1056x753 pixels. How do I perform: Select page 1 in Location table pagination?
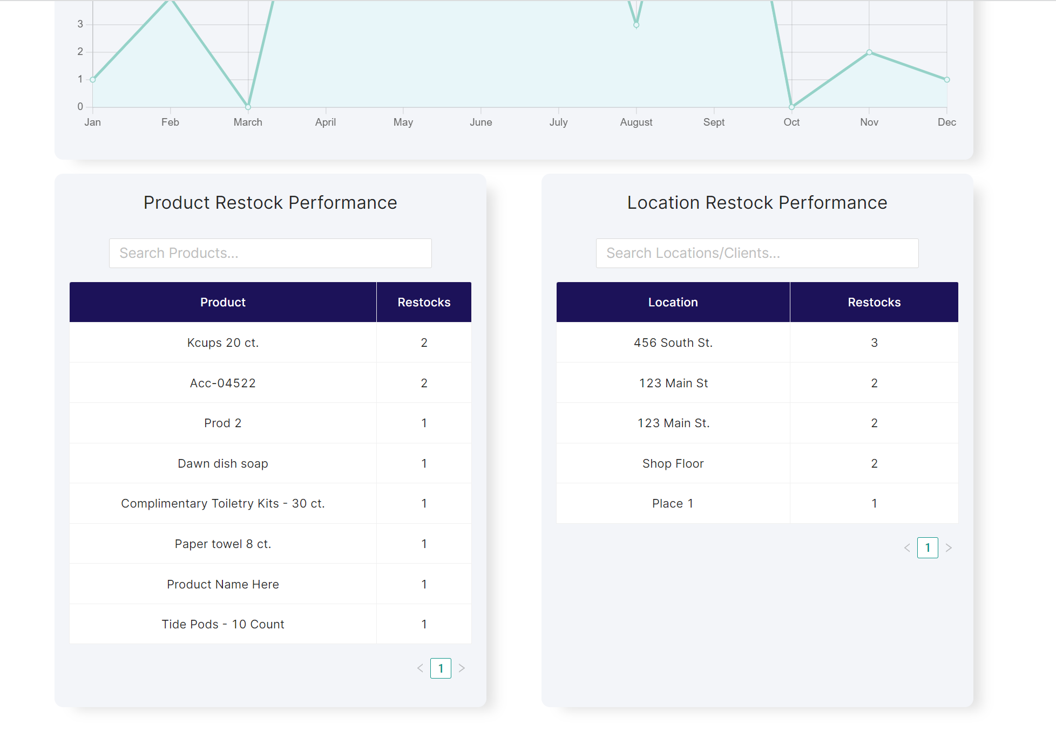click(928, 548)
